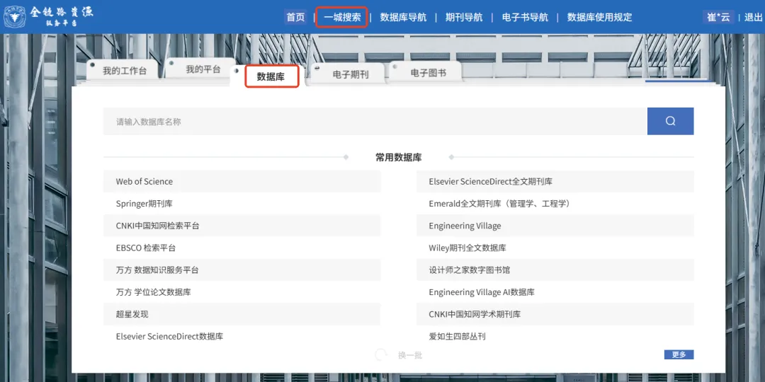765x382 pixels.
Task: Click the database name search field
Action: click(x=375, y=122)
